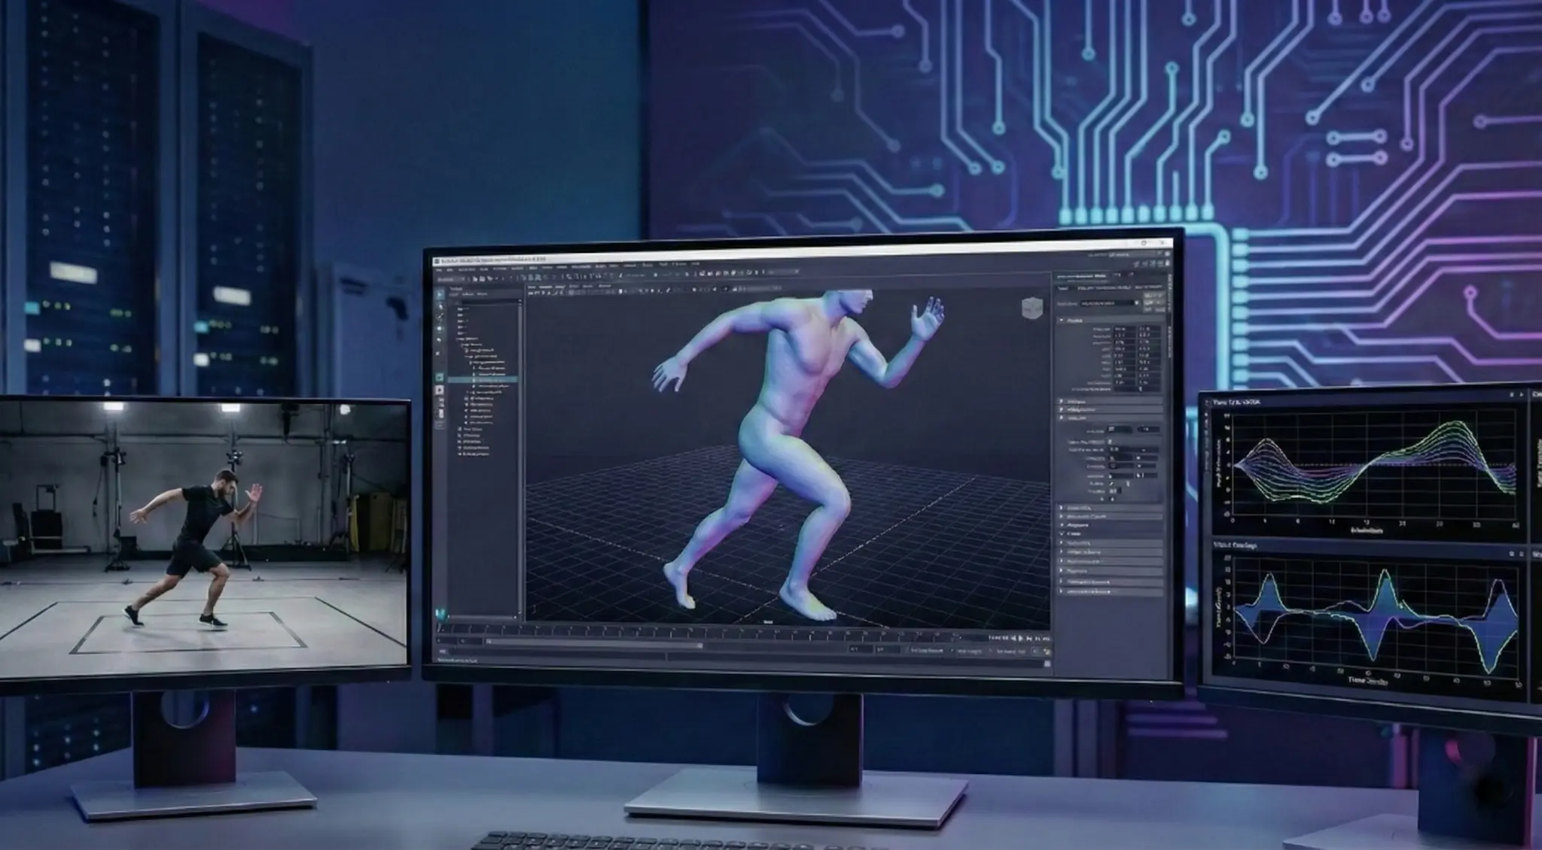Click the motion capture video on left monitor
This screenshot has height=850, width=1542.
205,534
